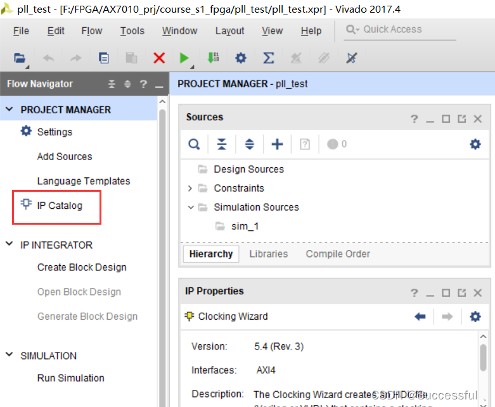The height and width of the screenshot is (407, 495).
Task: Click the crossed-out tool icon in toolbar
Action: 351,58
